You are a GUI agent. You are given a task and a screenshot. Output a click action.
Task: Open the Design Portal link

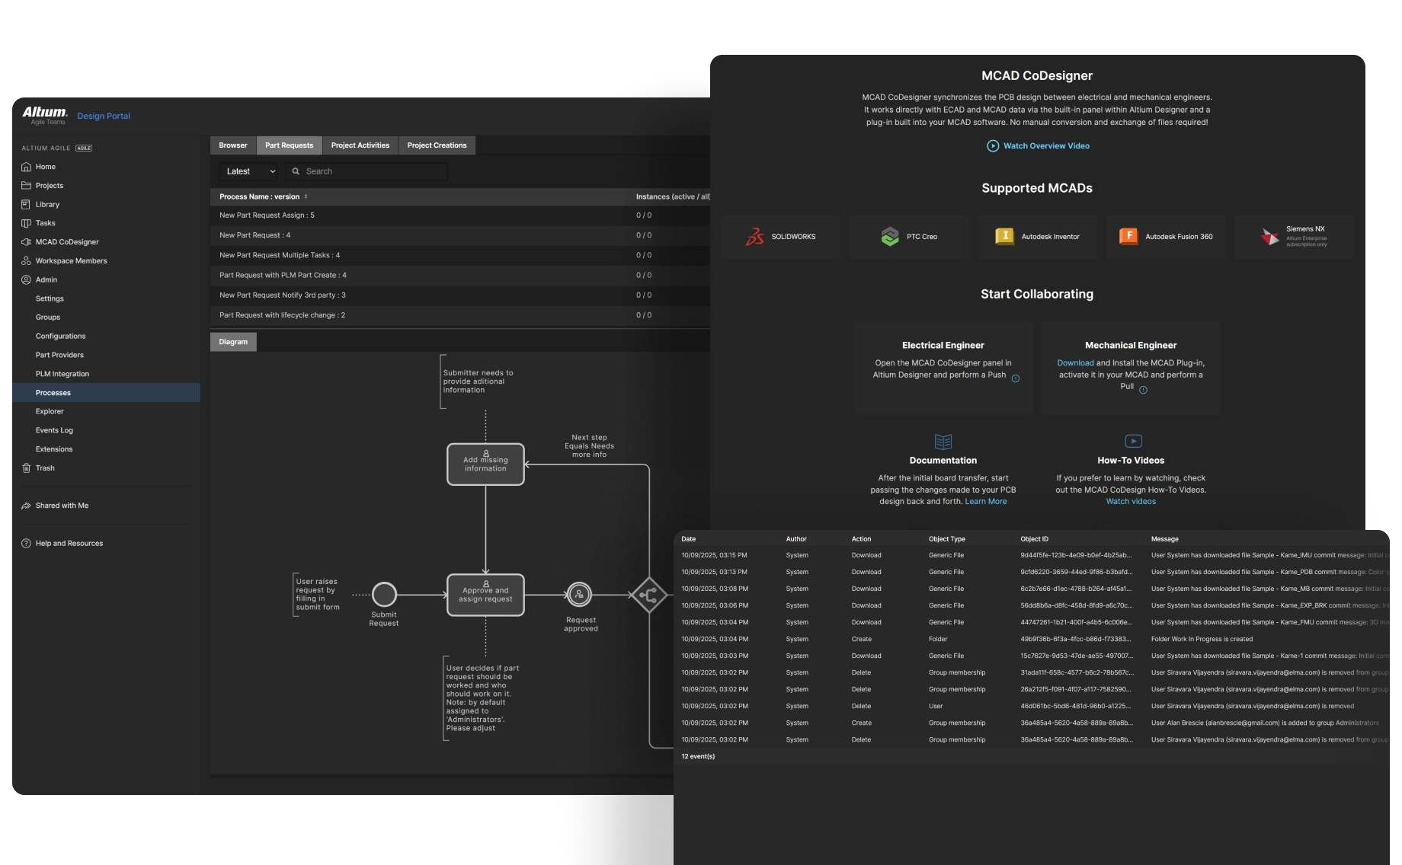point(104,117)
